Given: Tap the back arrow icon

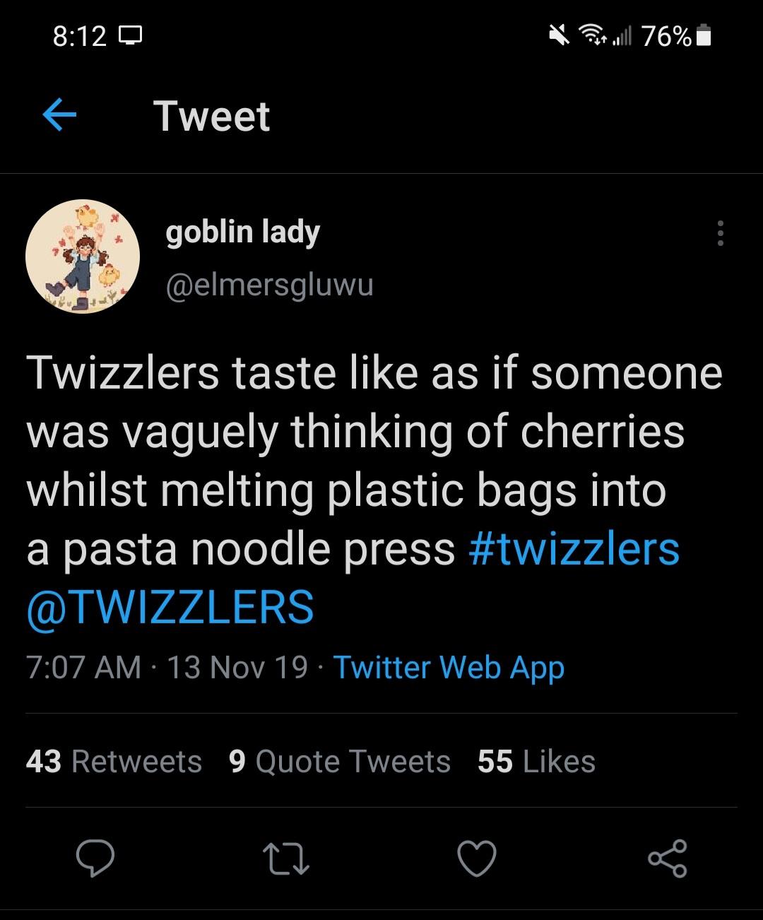Looking at the screenshot, I should click(x=59, y=116).
